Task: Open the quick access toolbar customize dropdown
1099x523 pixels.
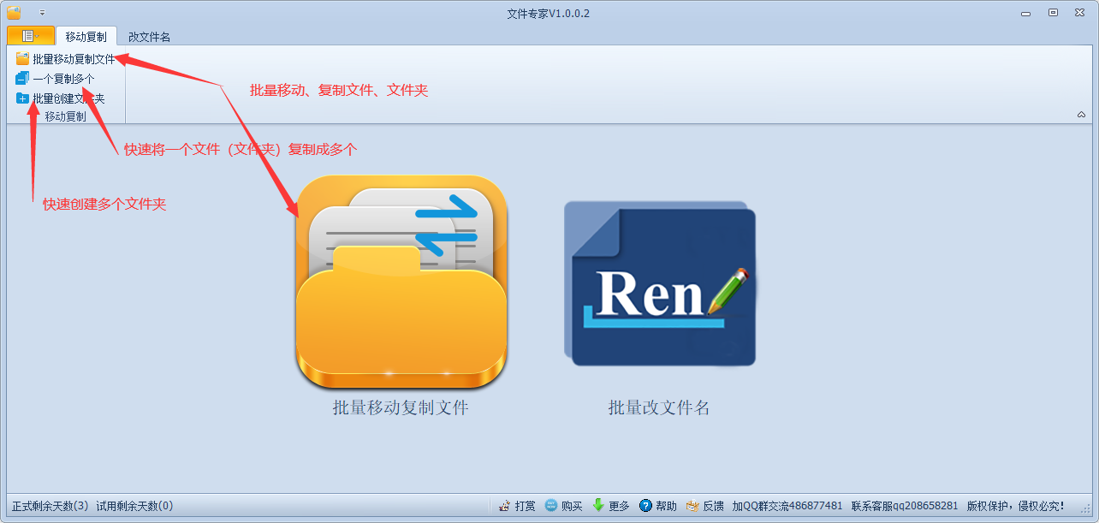Action: [43, 13]
